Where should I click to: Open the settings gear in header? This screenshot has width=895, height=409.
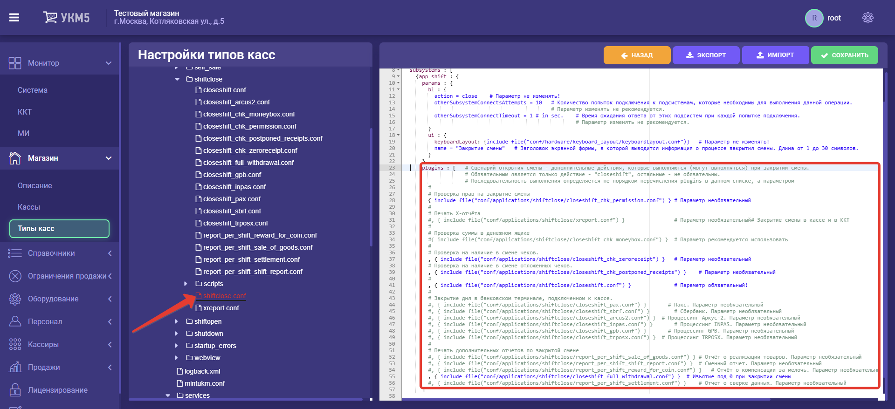tap(868, 18)
